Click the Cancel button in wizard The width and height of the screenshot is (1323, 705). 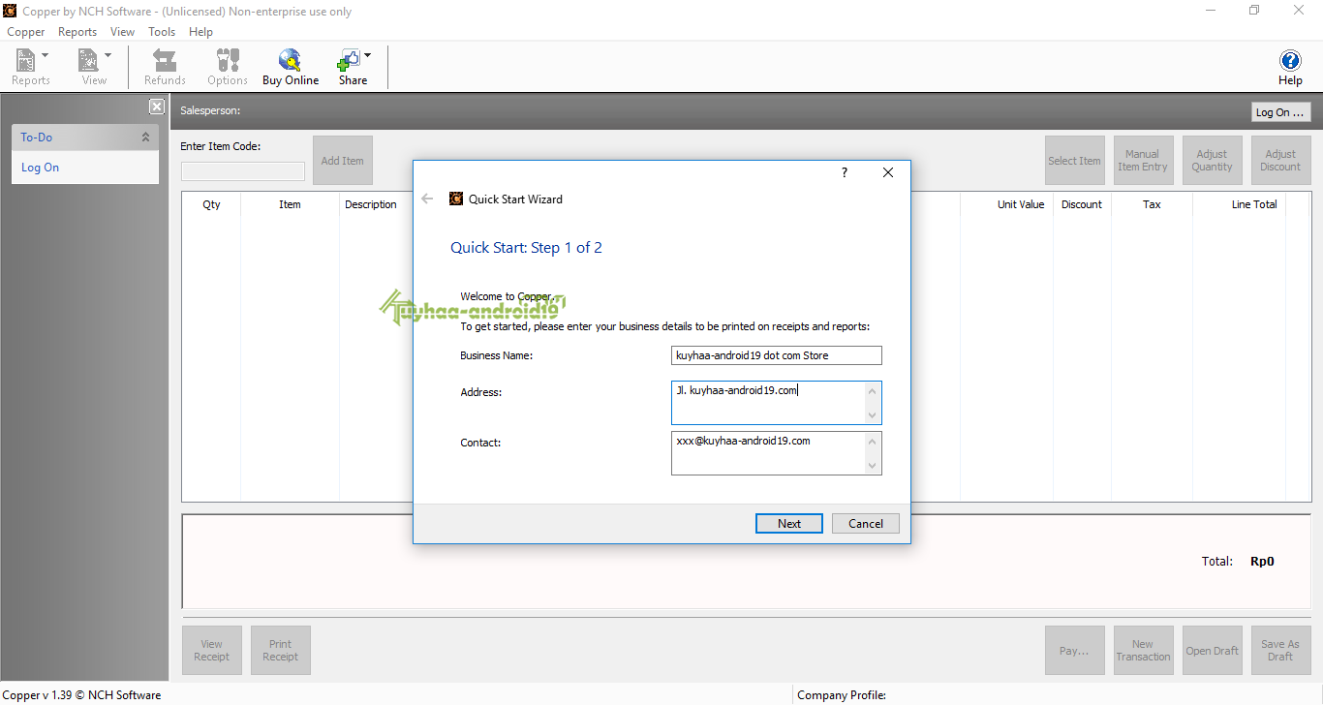pos(866,523)
